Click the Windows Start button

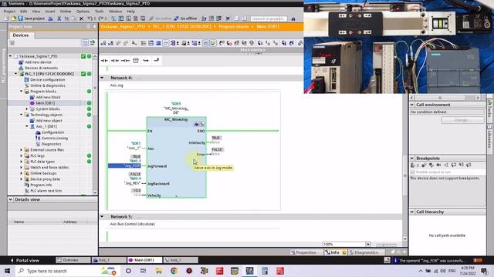click(x=7, y=271)
